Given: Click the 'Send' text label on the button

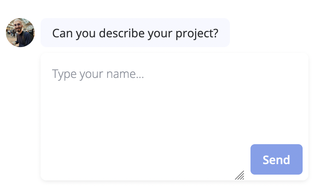Looking at the screenshot, I should point(276,160).
